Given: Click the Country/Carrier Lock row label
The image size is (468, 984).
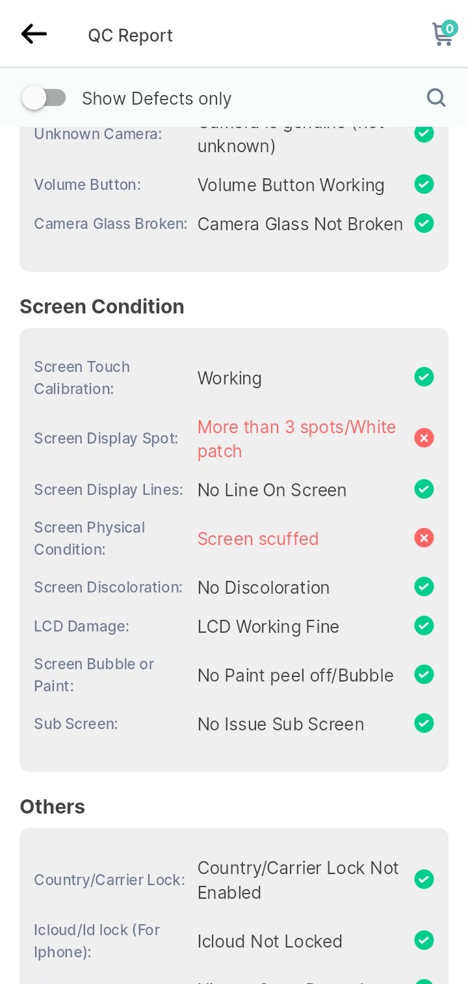Looking at the screenshot, I should tap(109, 880).
